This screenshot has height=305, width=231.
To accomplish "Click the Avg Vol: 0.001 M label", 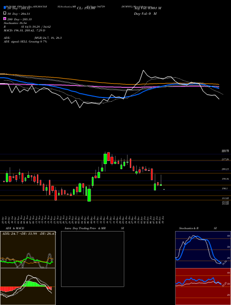I will tap(147, 8).
